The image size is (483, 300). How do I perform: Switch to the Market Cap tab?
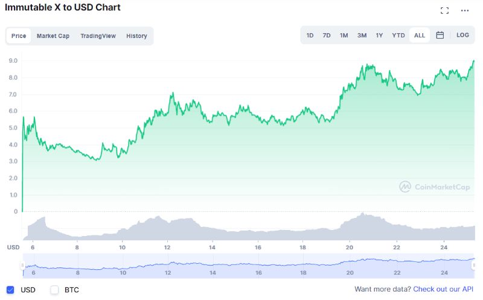(x=53, y=36)
